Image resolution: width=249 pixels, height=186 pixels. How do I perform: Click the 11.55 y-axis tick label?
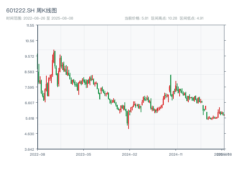[x=30, y=25]
